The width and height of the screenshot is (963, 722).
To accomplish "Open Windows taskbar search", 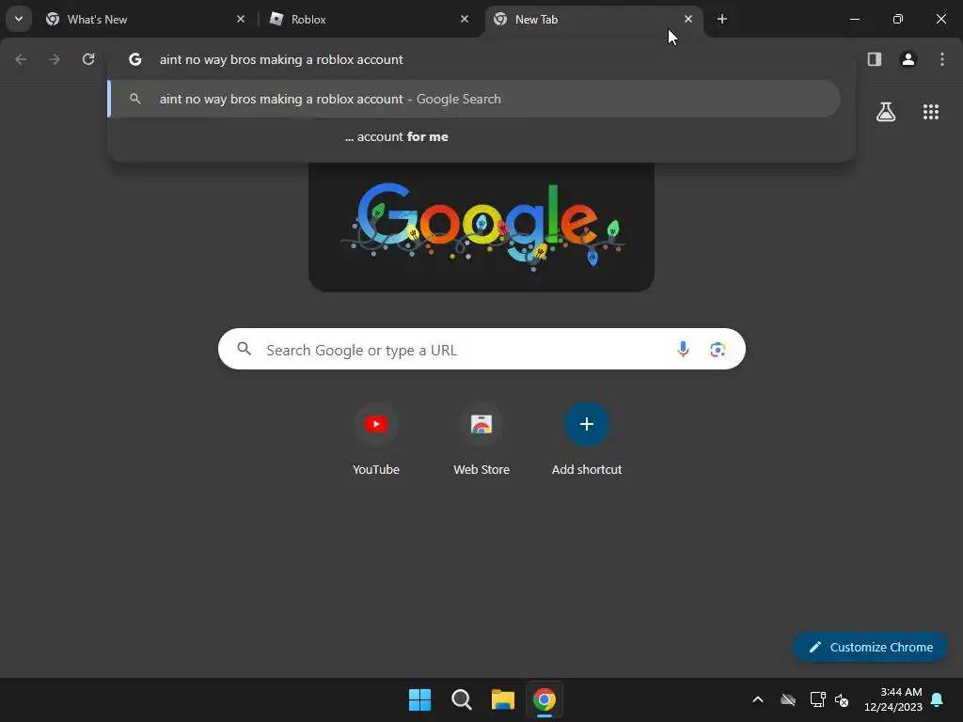I will pyautogui.click(x=461, y=699).
